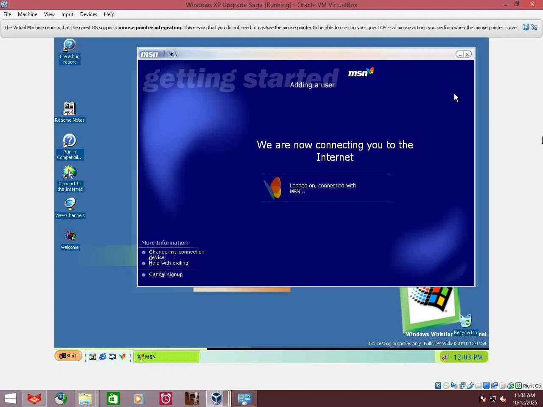The image size is (543, 407).
Task: Click the Right Ctrl host key indicator
Action: click(532, 386)
